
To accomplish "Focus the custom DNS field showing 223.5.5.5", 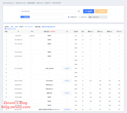I will click(x=98, y=17).
